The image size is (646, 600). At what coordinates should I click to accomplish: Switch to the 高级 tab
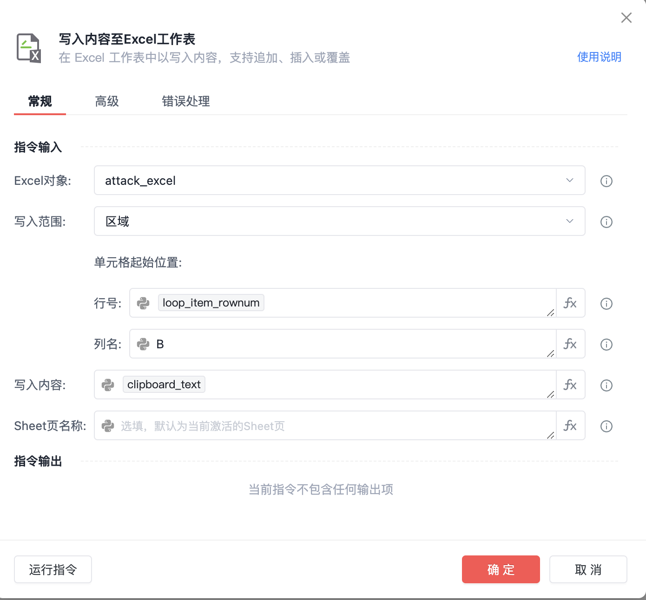tap(106, 101)
